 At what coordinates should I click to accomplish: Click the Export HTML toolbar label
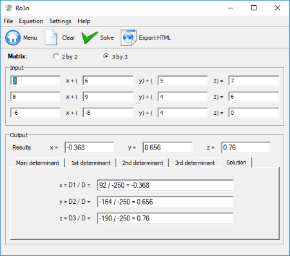[155, 38]
